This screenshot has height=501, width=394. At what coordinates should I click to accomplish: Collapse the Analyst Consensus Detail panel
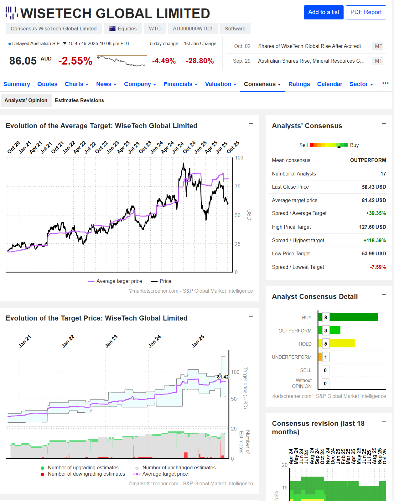point(384,295)
